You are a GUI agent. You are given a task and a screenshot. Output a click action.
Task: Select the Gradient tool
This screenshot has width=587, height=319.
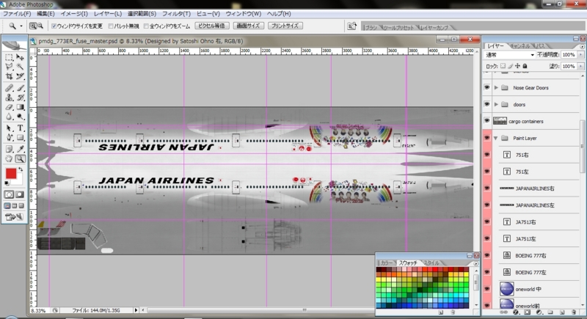(x=21, y=107)
